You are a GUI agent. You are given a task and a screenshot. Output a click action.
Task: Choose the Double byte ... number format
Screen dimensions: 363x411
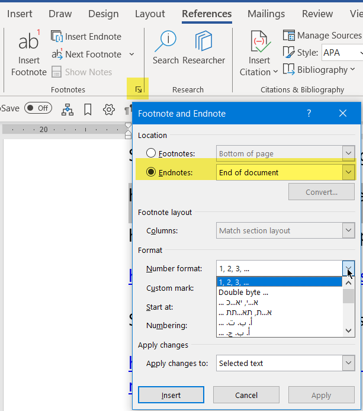280,292
